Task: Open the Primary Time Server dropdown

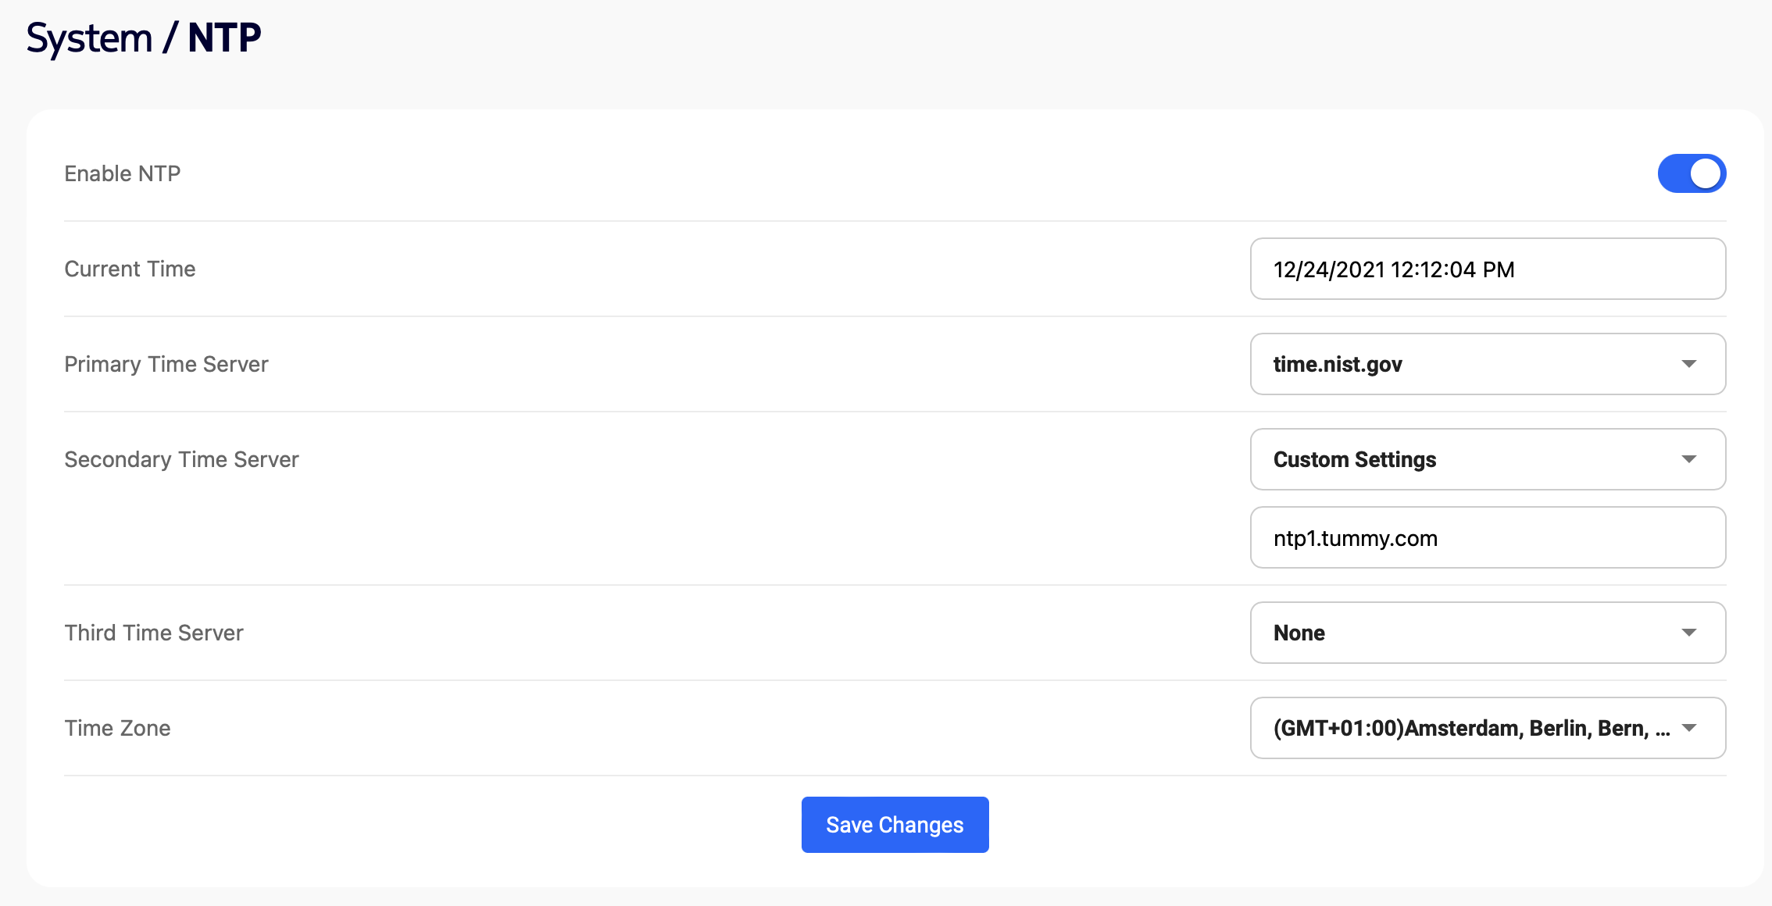Action: 1469,365
